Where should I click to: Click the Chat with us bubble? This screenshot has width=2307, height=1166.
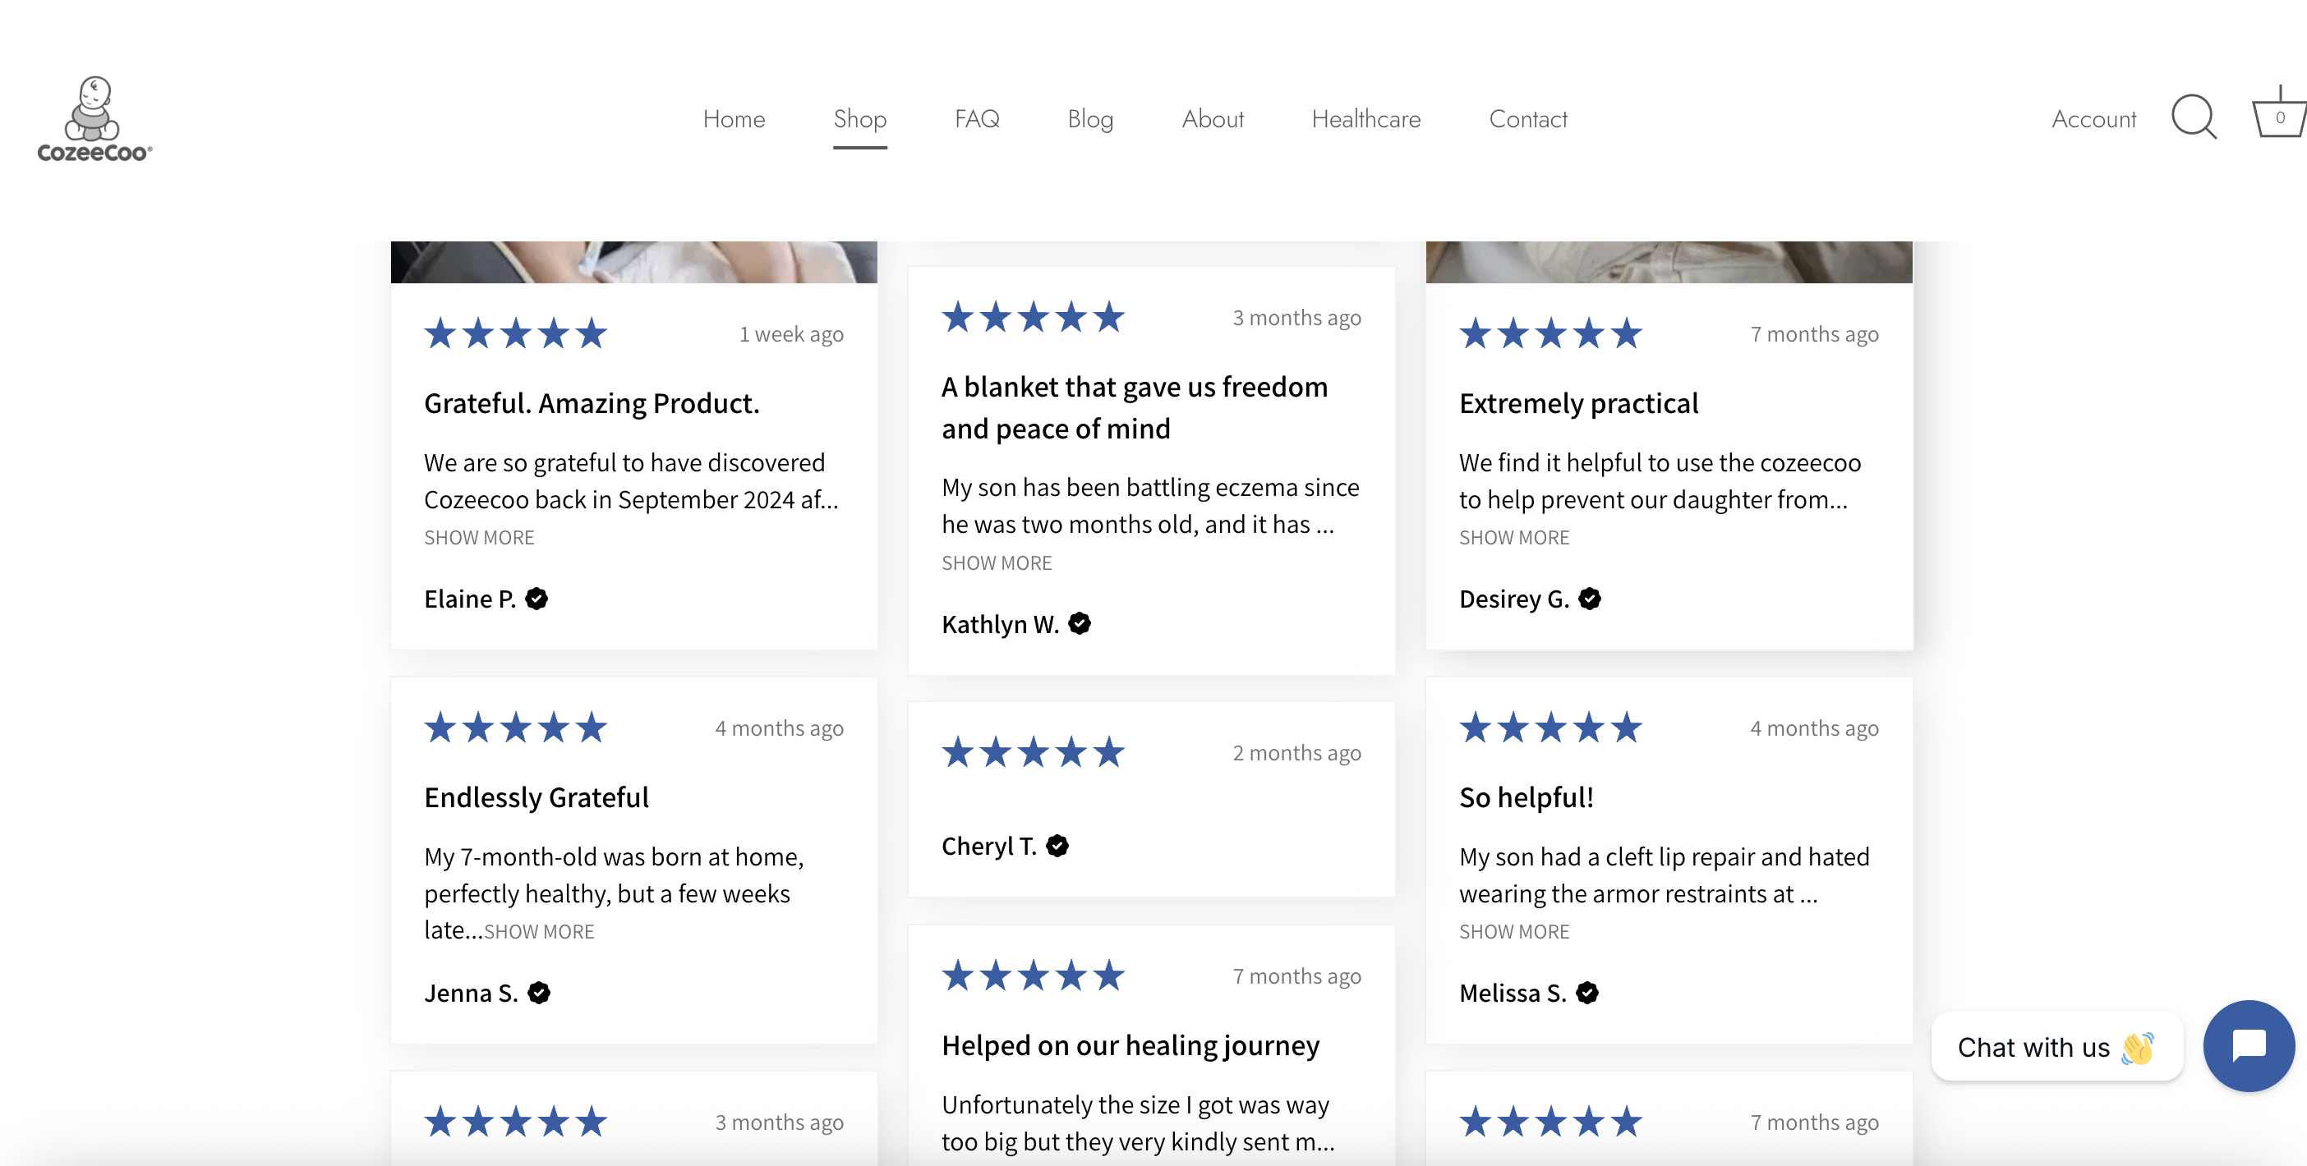coord(2056,1047)
